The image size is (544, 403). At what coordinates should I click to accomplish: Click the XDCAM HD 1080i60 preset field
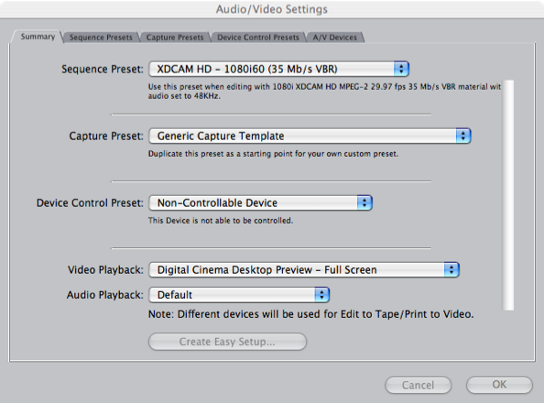coord(279,69)
